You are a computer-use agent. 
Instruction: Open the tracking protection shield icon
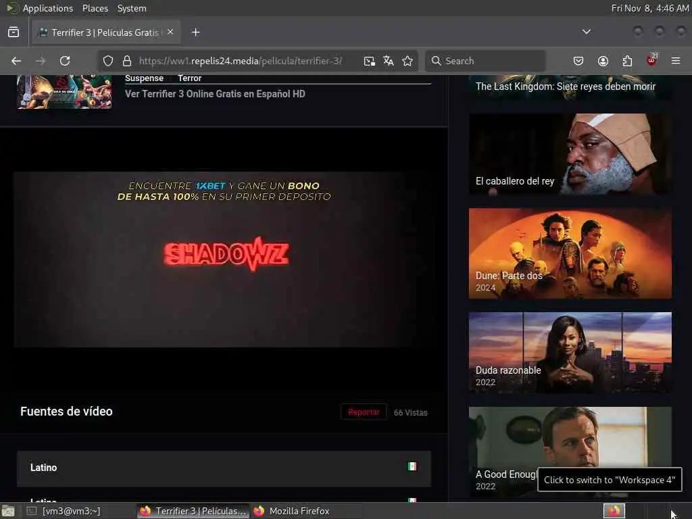coord(108,61)
